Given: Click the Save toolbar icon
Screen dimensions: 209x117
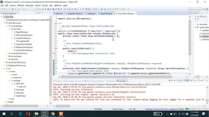Looking at the screenshot, I should click(7, 9).
